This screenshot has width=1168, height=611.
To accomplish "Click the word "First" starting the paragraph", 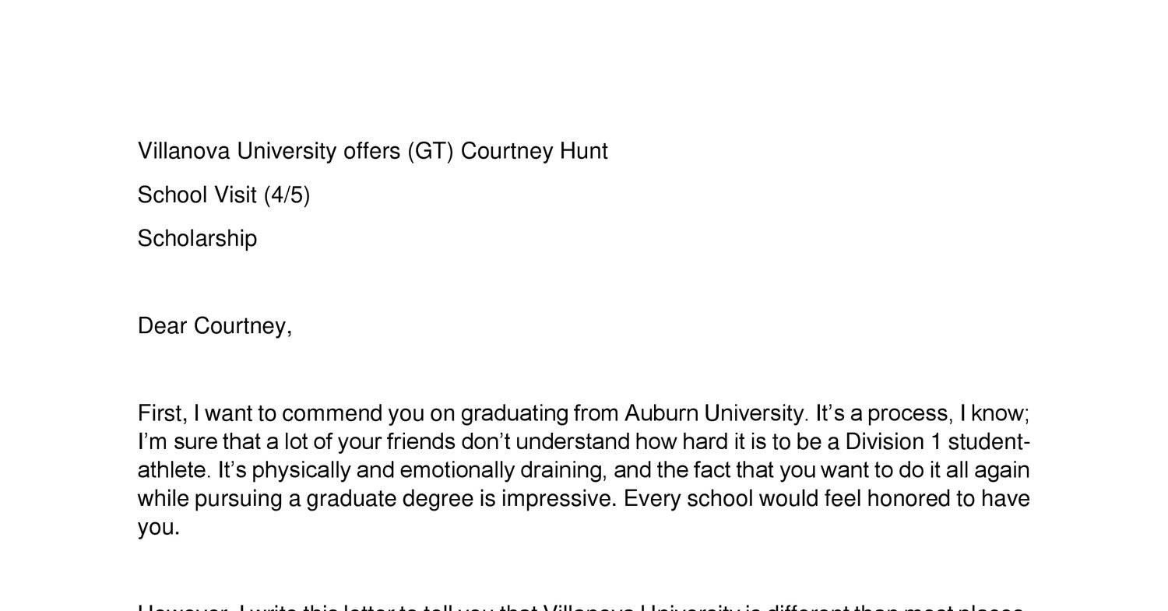I will coord(161,413).
